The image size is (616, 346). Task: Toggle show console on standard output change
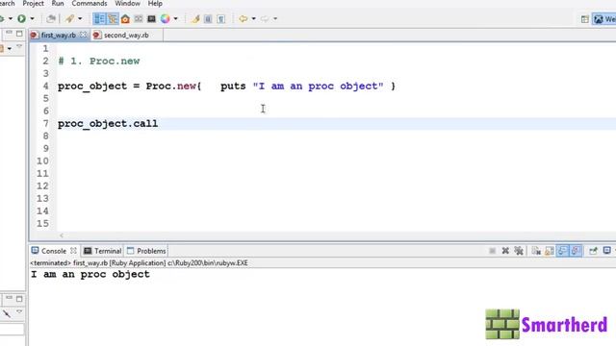coord(562,251)
